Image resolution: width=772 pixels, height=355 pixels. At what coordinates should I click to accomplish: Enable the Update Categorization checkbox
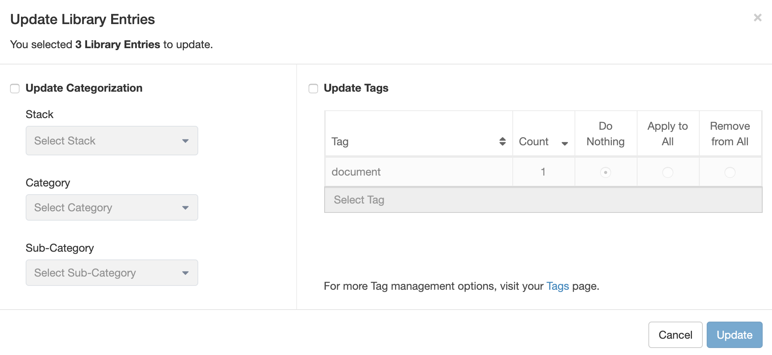15,88
